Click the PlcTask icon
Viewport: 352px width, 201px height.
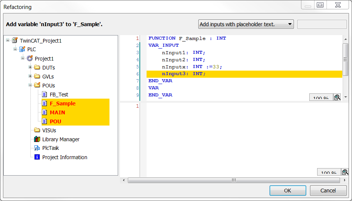(x=37, y=148)
